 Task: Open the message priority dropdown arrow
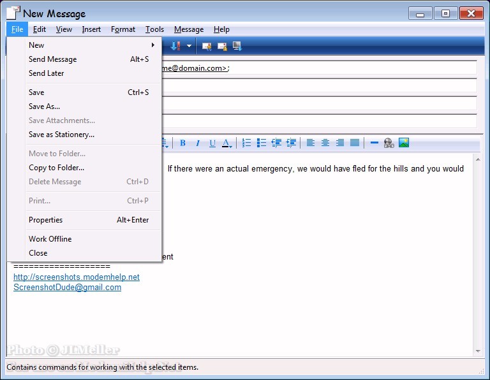point(189,47)
